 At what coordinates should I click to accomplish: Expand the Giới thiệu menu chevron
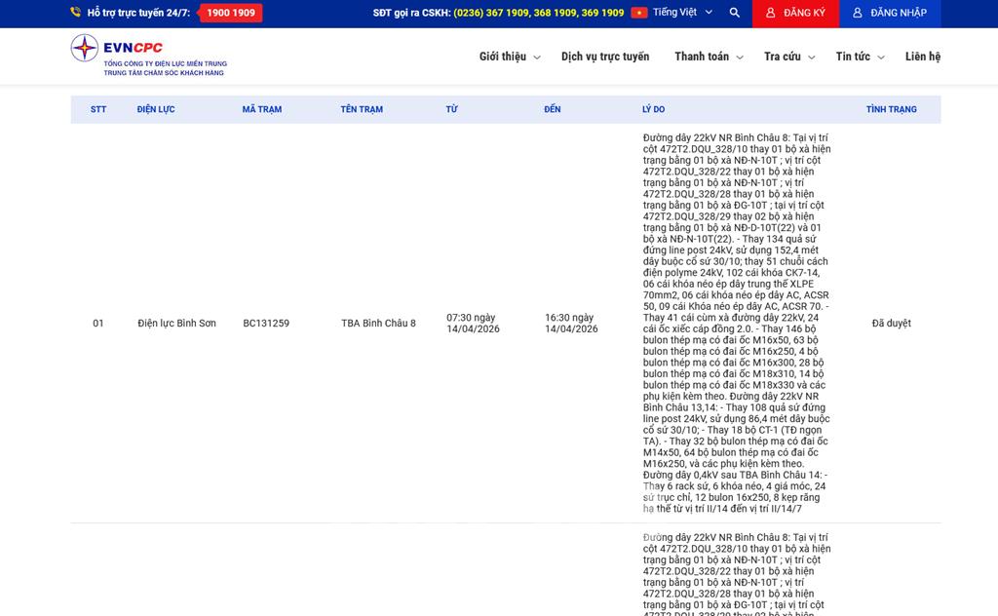537,58
